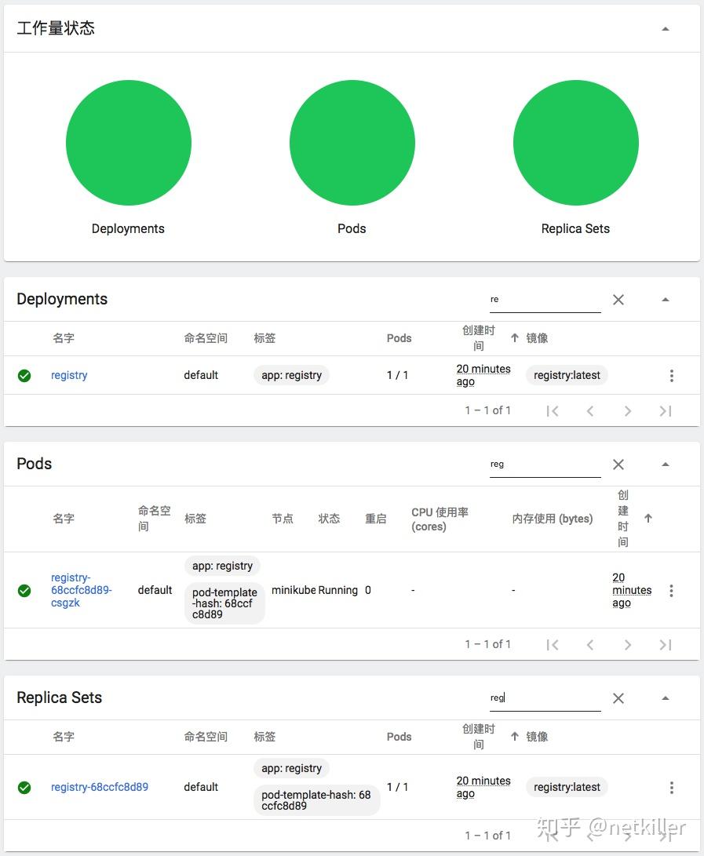Click the registry pod's green status check
This screenshot has width=704, height=856.
[24, 590]
